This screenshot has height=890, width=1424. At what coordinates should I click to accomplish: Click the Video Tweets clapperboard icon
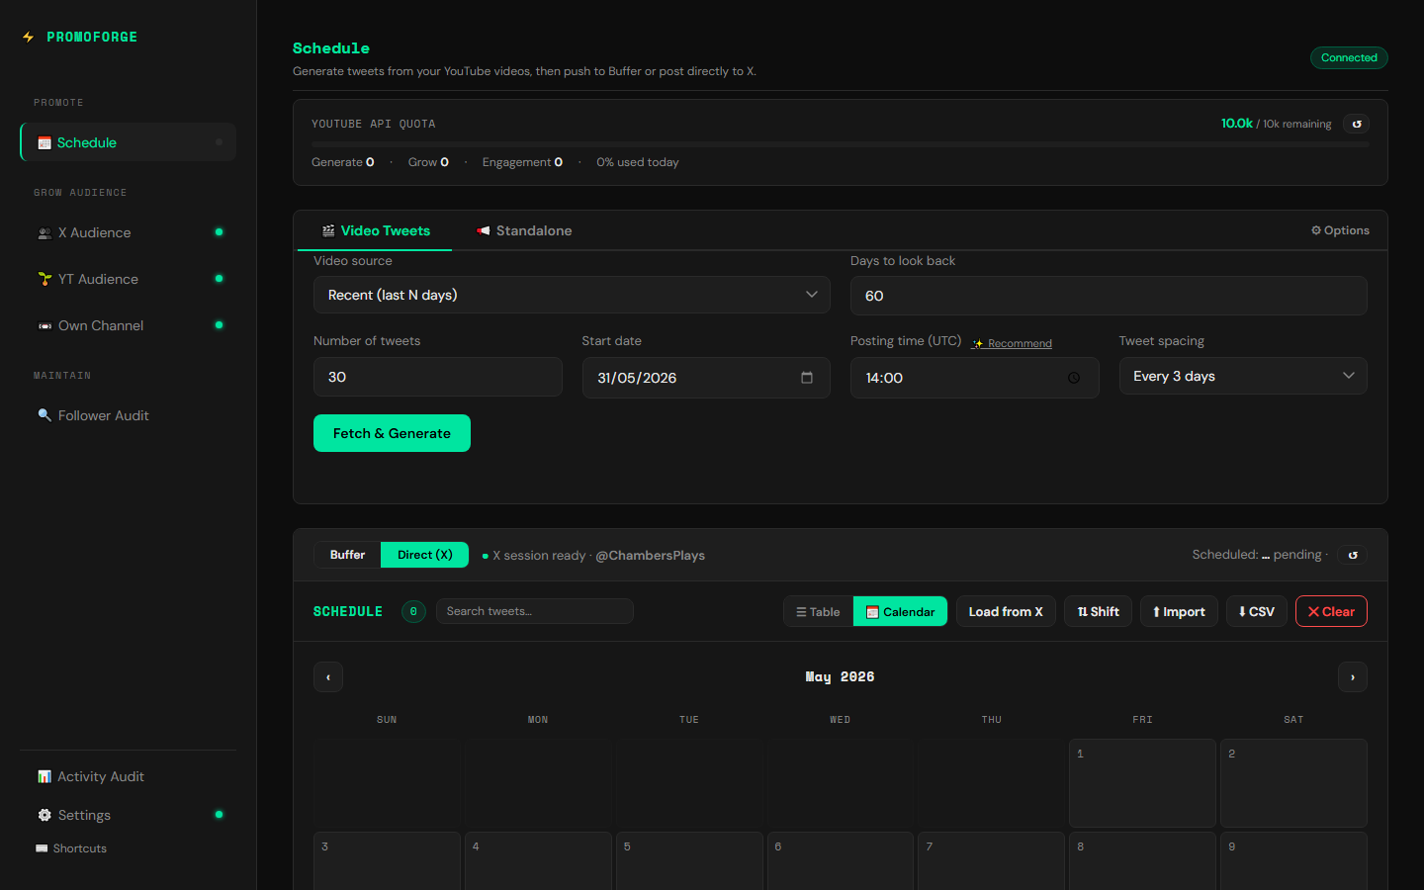point(328,230)
